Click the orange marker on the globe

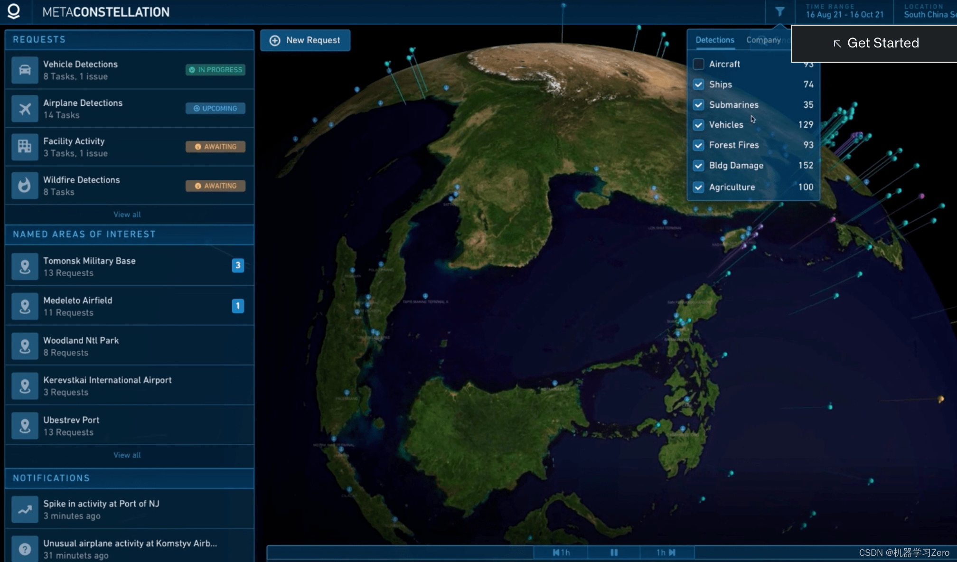940,399
